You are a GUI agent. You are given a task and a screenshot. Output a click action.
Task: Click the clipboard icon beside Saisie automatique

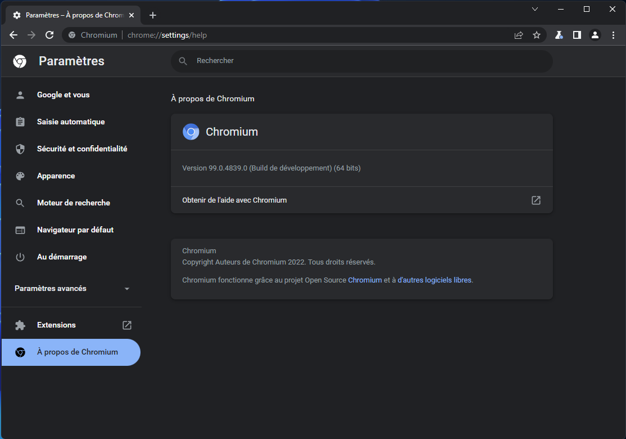(20, 122)
